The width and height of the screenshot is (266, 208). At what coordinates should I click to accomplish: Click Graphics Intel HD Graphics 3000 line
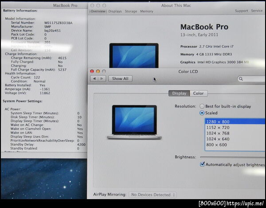pyautogui.click(x=215, y=62)
